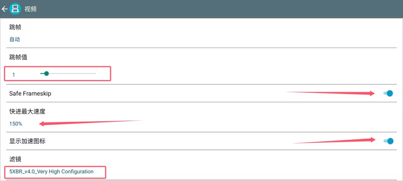The width and height of the screenshot is (403, 181).
Task: Open the 跳帧 setting
Action: click(x=15, y=28)
